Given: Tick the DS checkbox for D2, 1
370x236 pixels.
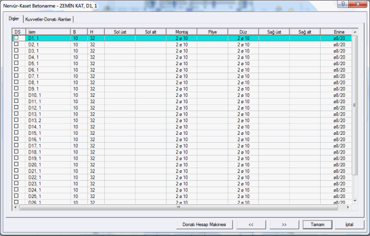Looking at the screenshot, I should click(16, 44).
